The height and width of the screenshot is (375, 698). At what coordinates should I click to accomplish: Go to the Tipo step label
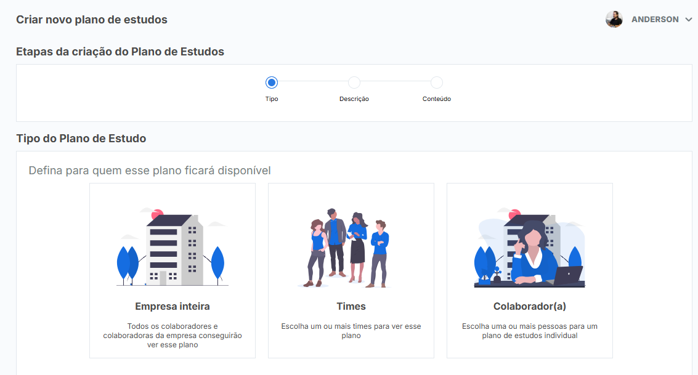(272, 99)
